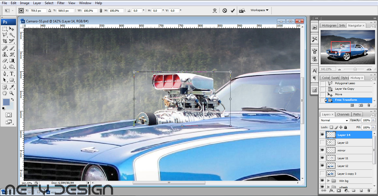Select the Blur tool
This screenshot has height=196, width=378.
coord(5,67)
